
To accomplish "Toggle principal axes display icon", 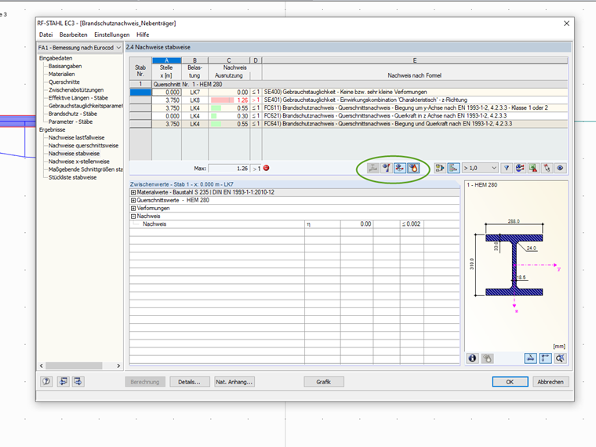I will [x=546, y=358].
